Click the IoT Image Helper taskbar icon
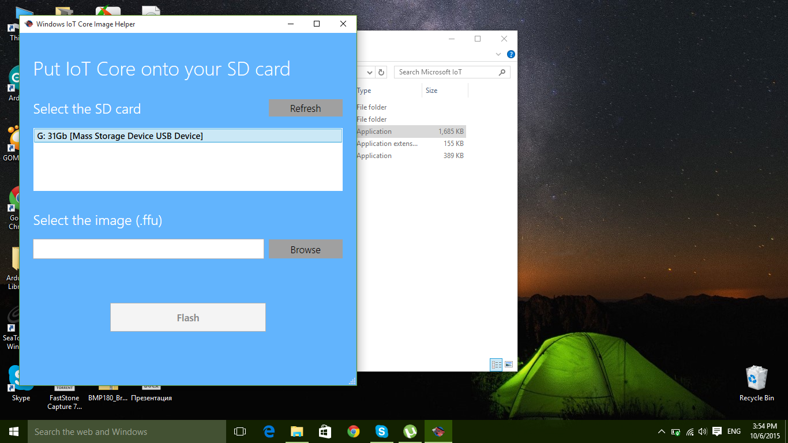The image size is (788, 443). click(438, 431)
